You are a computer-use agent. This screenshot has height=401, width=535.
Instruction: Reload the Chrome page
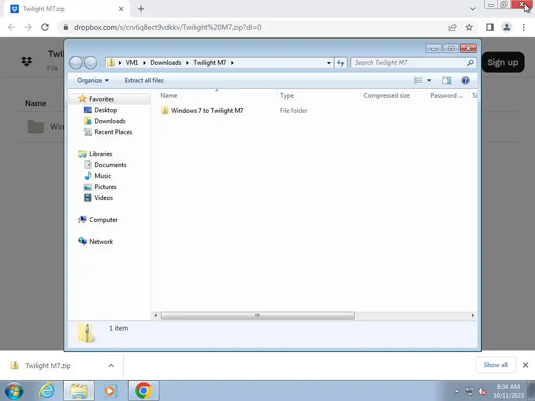(45, 27)
